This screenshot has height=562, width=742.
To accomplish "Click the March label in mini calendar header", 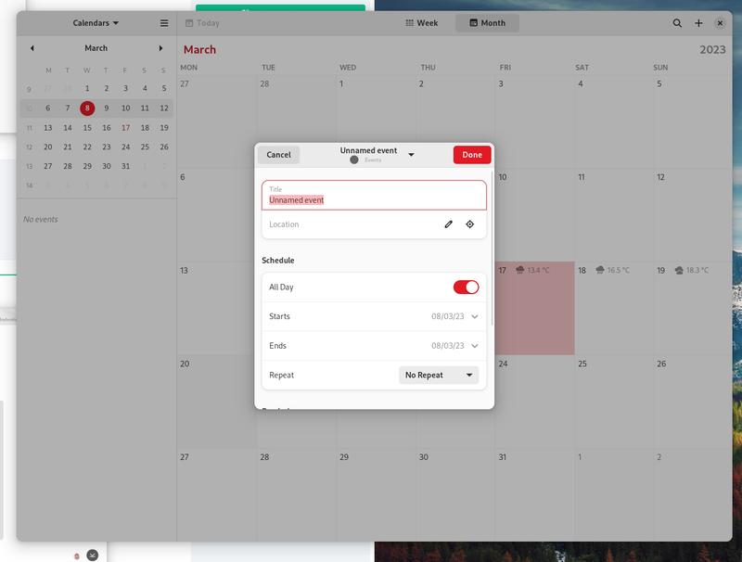I will pos(96,48).
